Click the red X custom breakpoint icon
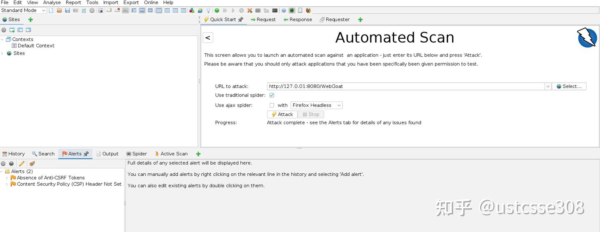Viewport: 600px width, 232px height. point(250,10)
